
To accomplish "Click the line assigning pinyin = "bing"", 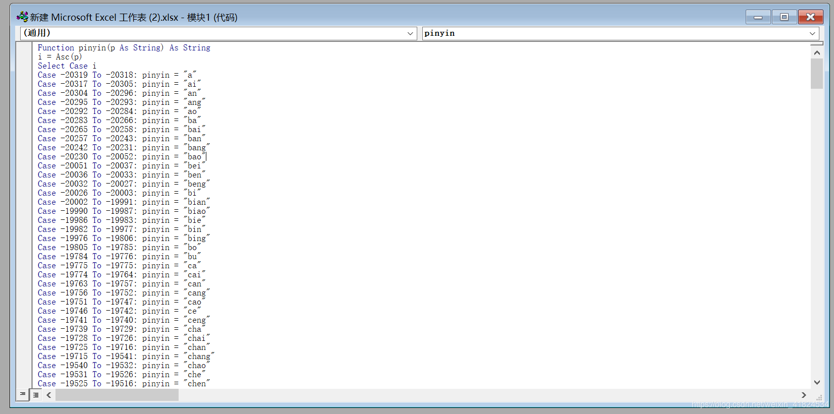I will pyautogui.click(x=124, y=239).
